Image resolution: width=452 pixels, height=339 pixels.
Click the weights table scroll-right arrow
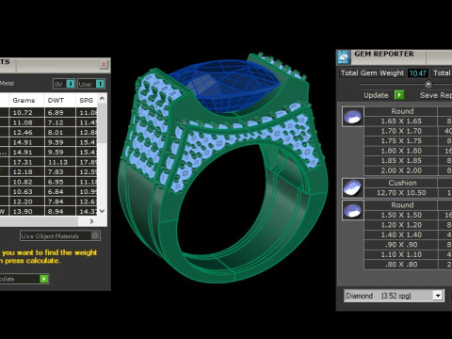coord(91,221)
